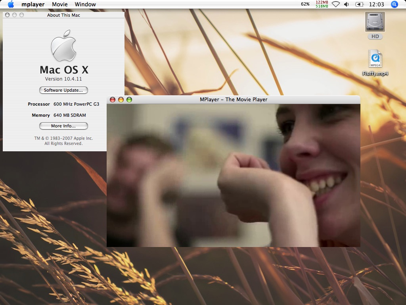Close the MPlayer window
406x305 pixels.
112,100
